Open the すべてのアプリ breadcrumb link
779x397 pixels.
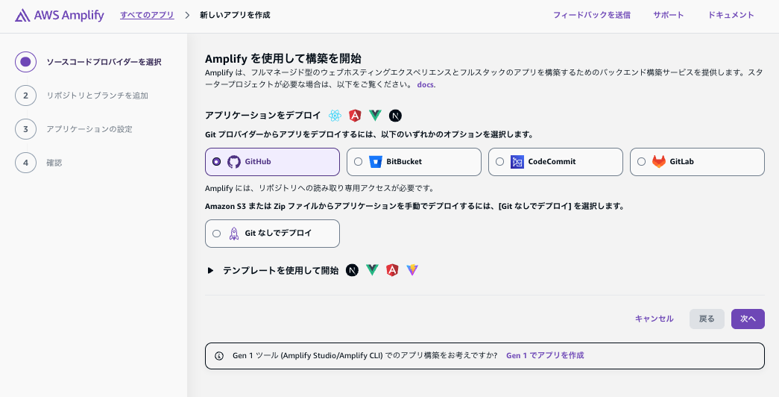click(147, 15)
